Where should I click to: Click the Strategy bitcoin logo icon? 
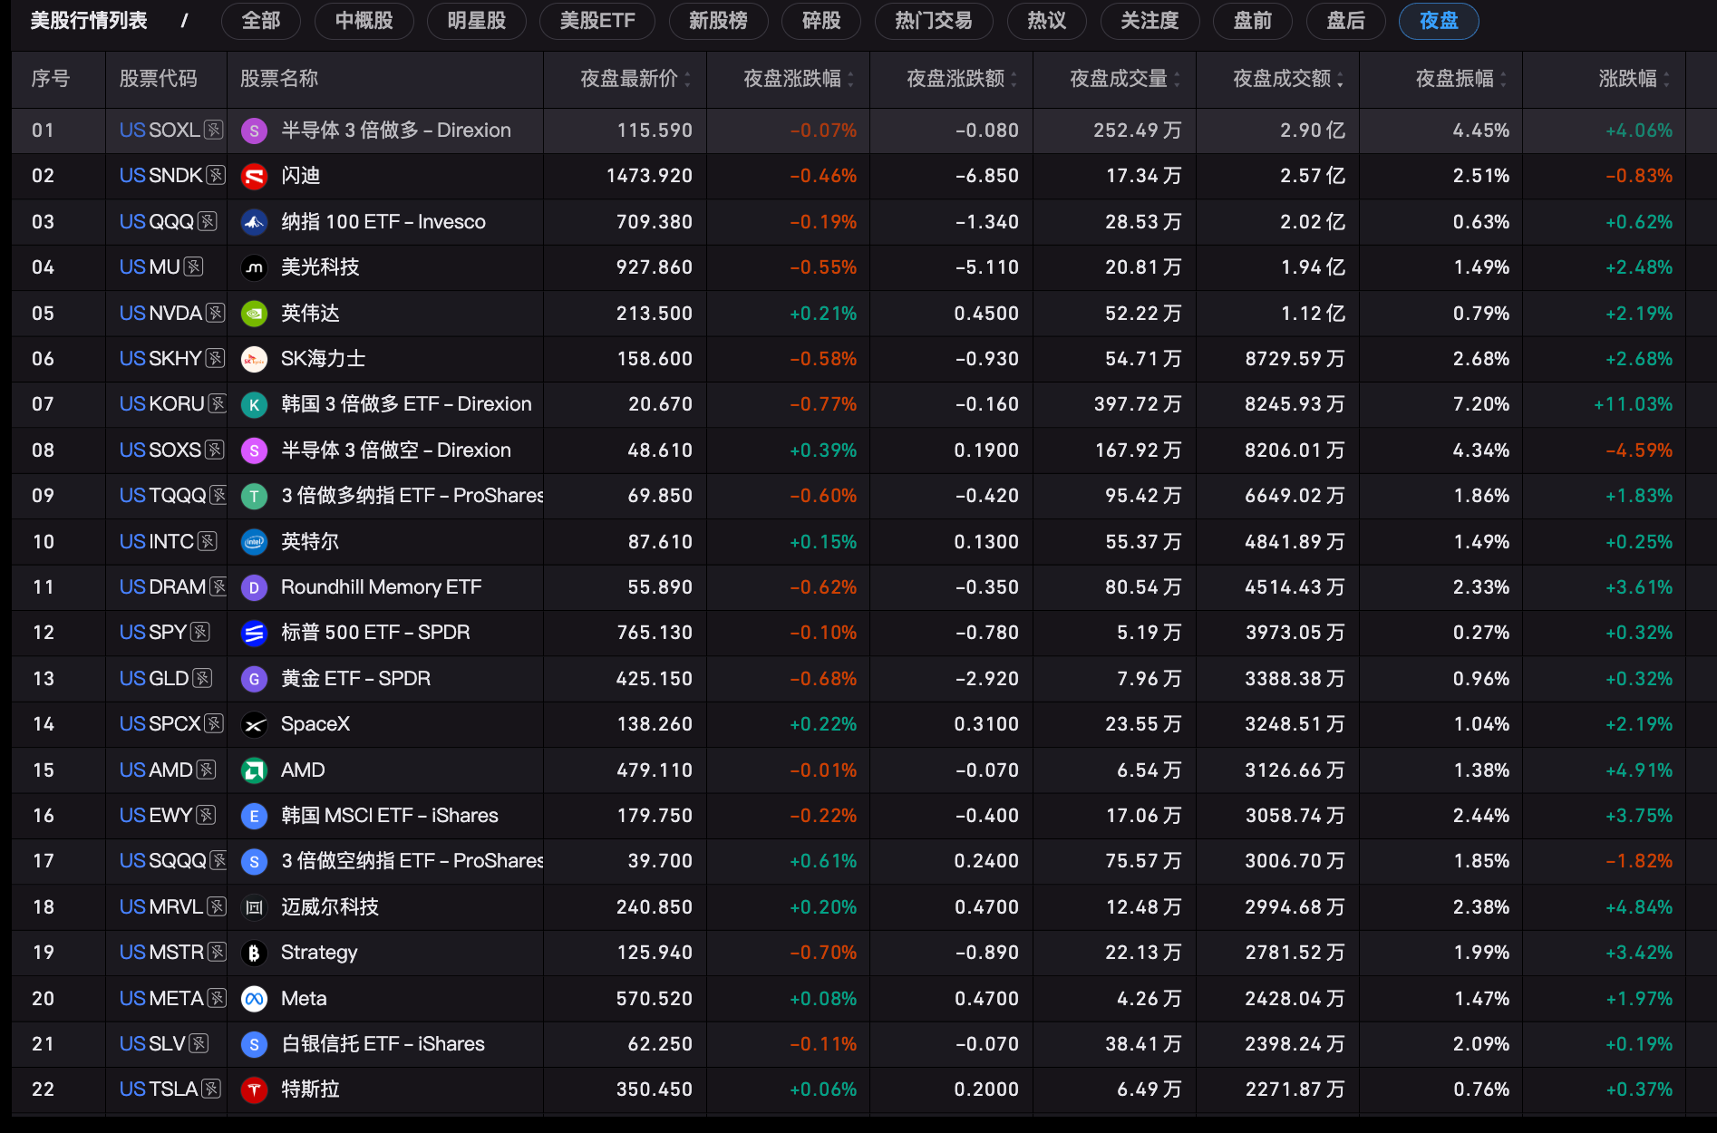point(254,953)
